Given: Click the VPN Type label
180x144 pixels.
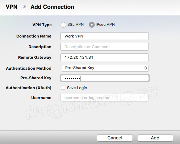Looking at the screenshot, I should 42,25.
